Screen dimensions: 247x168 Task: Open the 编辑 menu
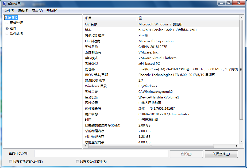pos(22,10)
